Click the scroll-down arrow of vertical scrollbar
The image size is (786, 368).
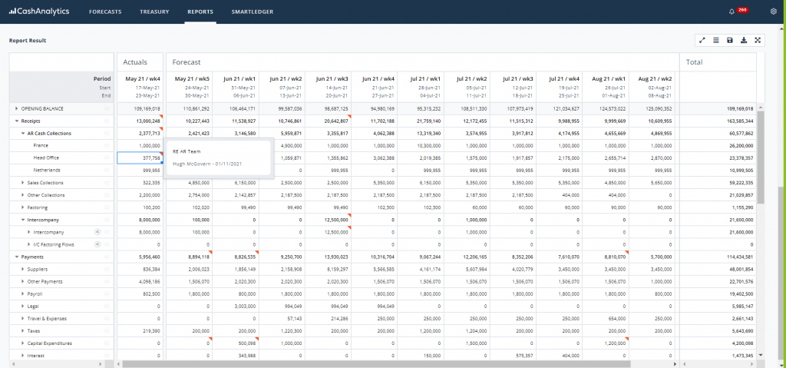(761, 355)
